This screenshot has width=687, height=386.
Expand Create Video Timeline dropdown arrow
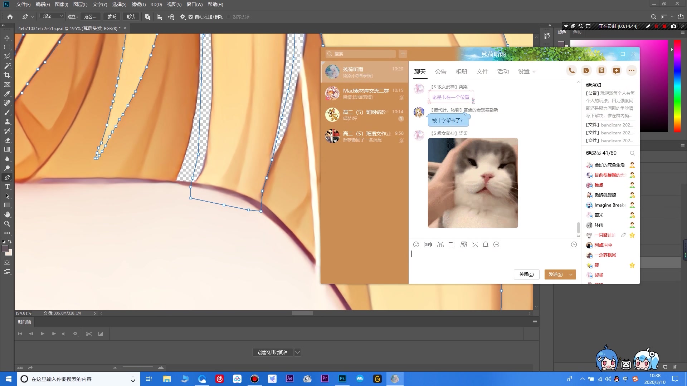(x=297, y=352)
